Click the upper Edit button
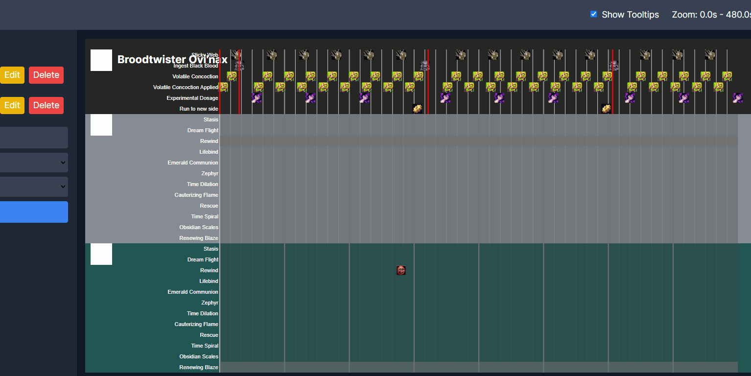This screenshot has height=376, width=751. pos(12,75)
